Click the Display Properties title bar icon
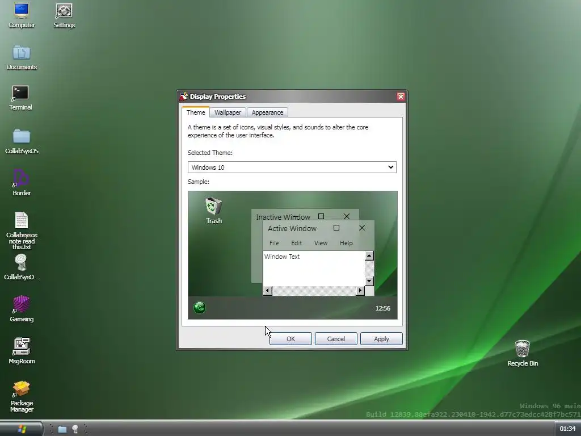581x436 pixels. coord(183,97)
